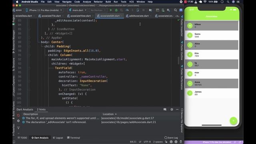Collapse the TextField code fold
This screenshot has height=144, width=256.
point(30,68)
